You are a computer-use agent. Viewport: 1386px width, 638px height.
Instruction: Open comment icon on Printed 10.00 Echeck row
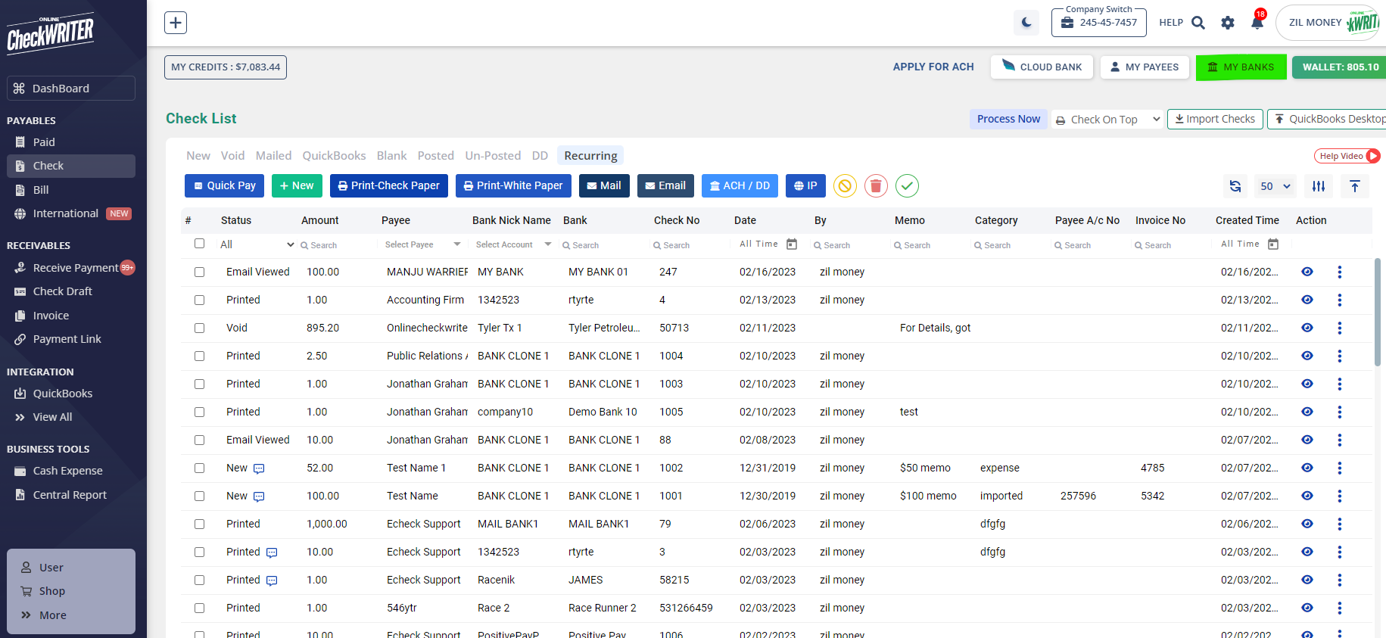272,552
